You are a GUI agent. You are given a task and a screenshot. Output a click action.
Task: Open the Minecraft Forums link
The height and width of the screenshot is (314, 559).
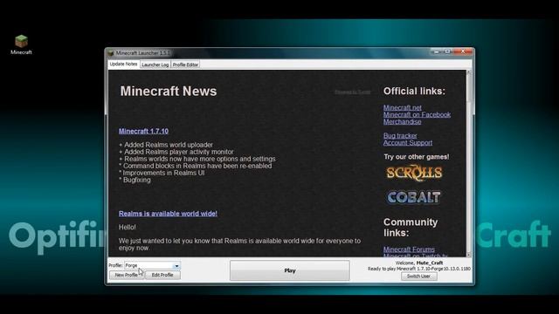tap(409, 249)
